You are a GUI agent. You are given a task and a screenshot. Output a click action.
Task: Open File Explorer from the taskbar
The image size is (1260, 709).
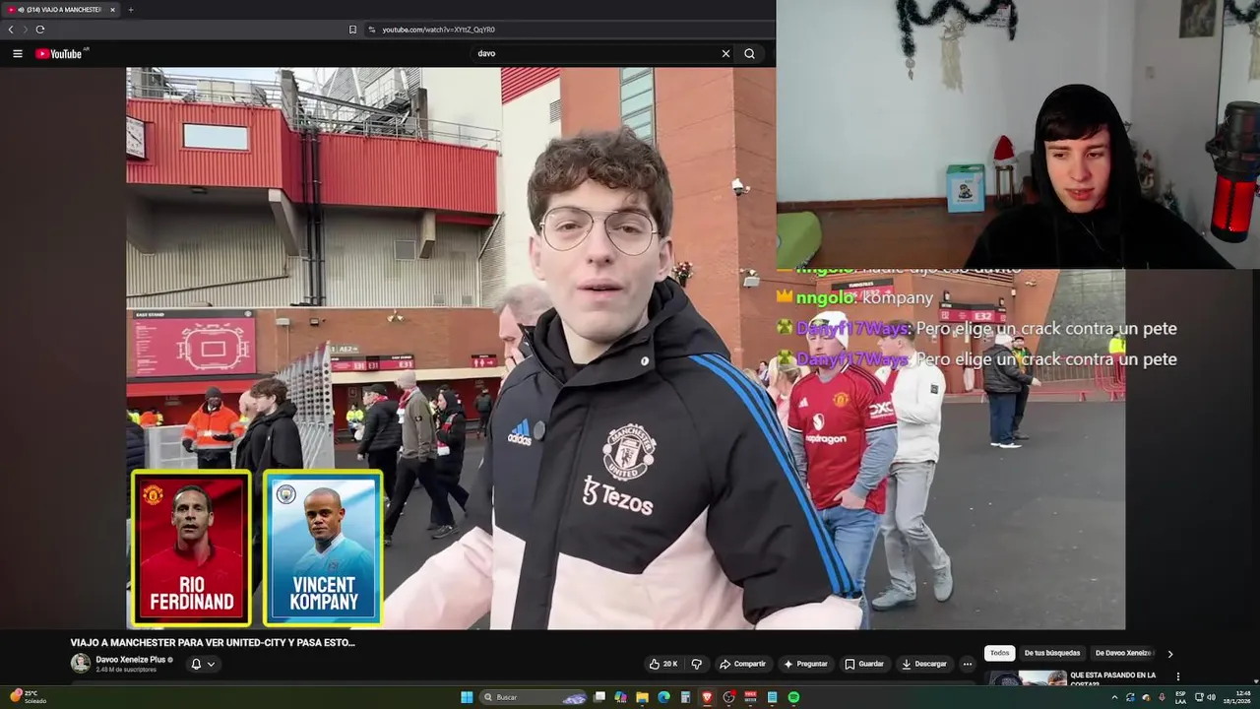[642, 697]
